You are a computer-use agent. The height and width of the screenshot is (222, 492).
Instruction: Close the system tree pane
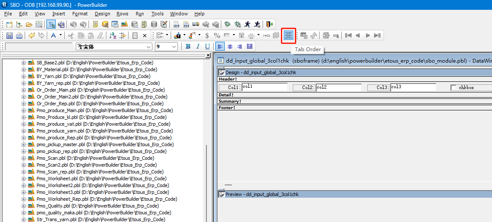pyautogui.click(x=208, y=55)
